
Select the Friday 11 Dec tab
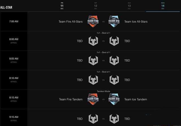coord(62,6)
